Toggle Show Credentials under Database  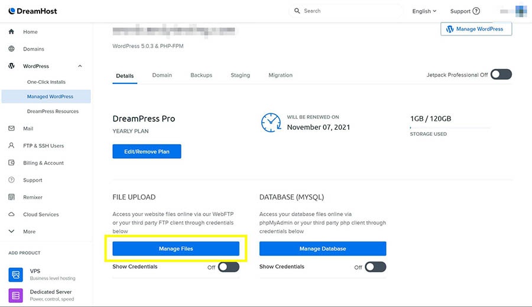(x=375, y=267)
